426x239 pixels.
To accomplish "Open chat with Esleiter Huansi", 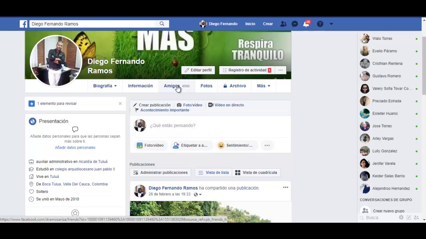I will (389, 114).
